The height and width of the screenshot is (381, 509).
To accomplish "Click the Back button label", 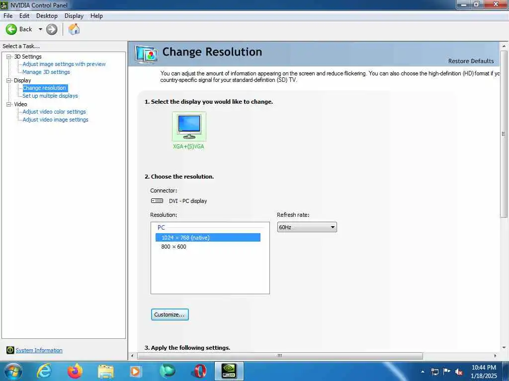I will [26, 29].
